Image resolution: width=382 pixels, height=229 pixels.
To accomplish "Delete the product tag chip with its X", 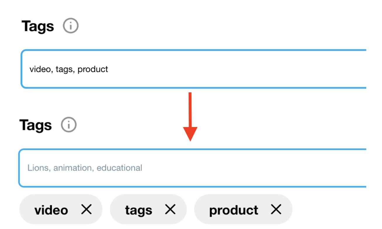I will [276, 209].
